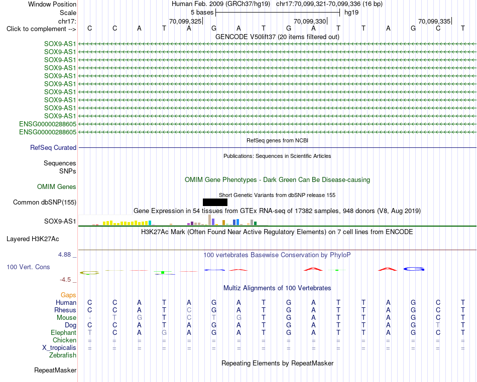Screen dimensions: 477x382
Task: Click the "RepeatMasker" track label
Action: (x=55, y=370)
